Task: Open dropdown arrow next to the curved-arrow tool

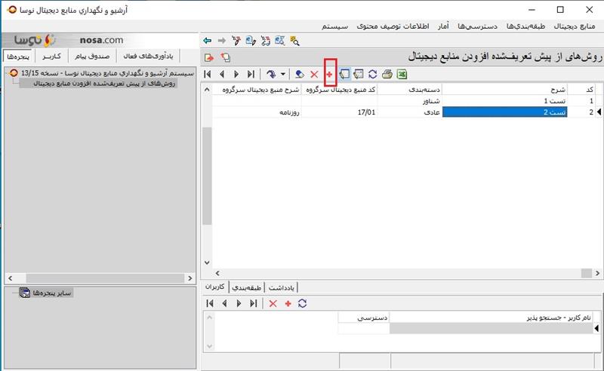Action: [283, 75]
